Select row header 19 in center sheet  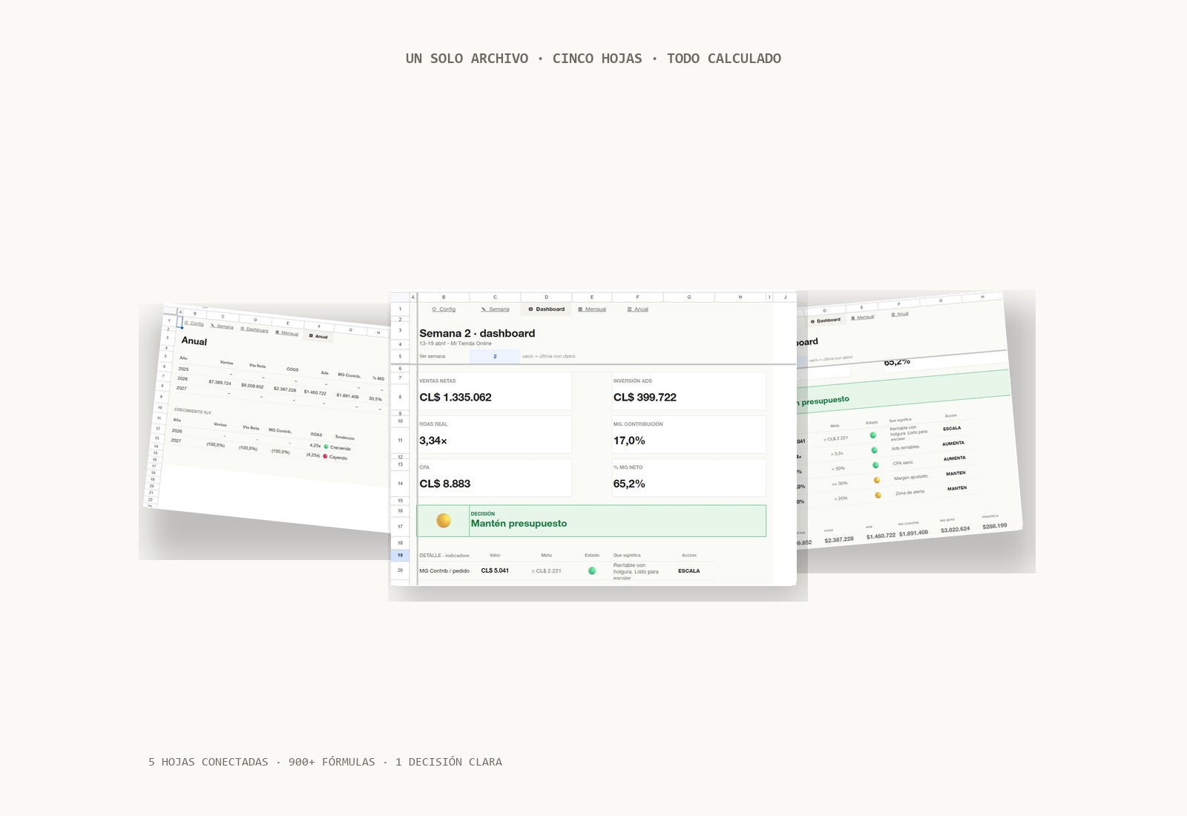[400, 555]
